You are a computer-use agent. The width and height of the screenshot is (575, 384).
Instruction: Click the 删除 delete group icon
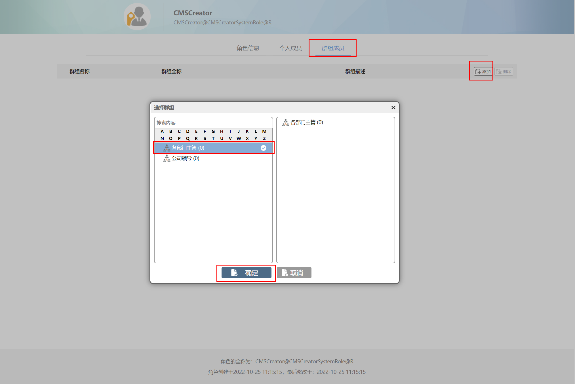click(x=499, y=72)
